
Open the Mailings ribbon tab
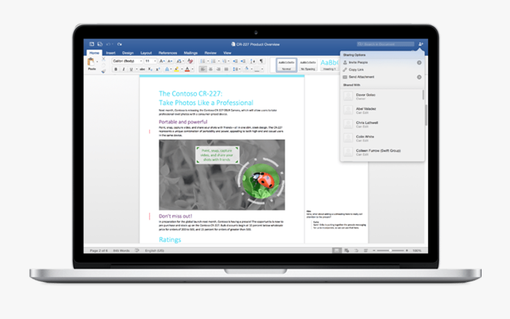click(190, 53)
